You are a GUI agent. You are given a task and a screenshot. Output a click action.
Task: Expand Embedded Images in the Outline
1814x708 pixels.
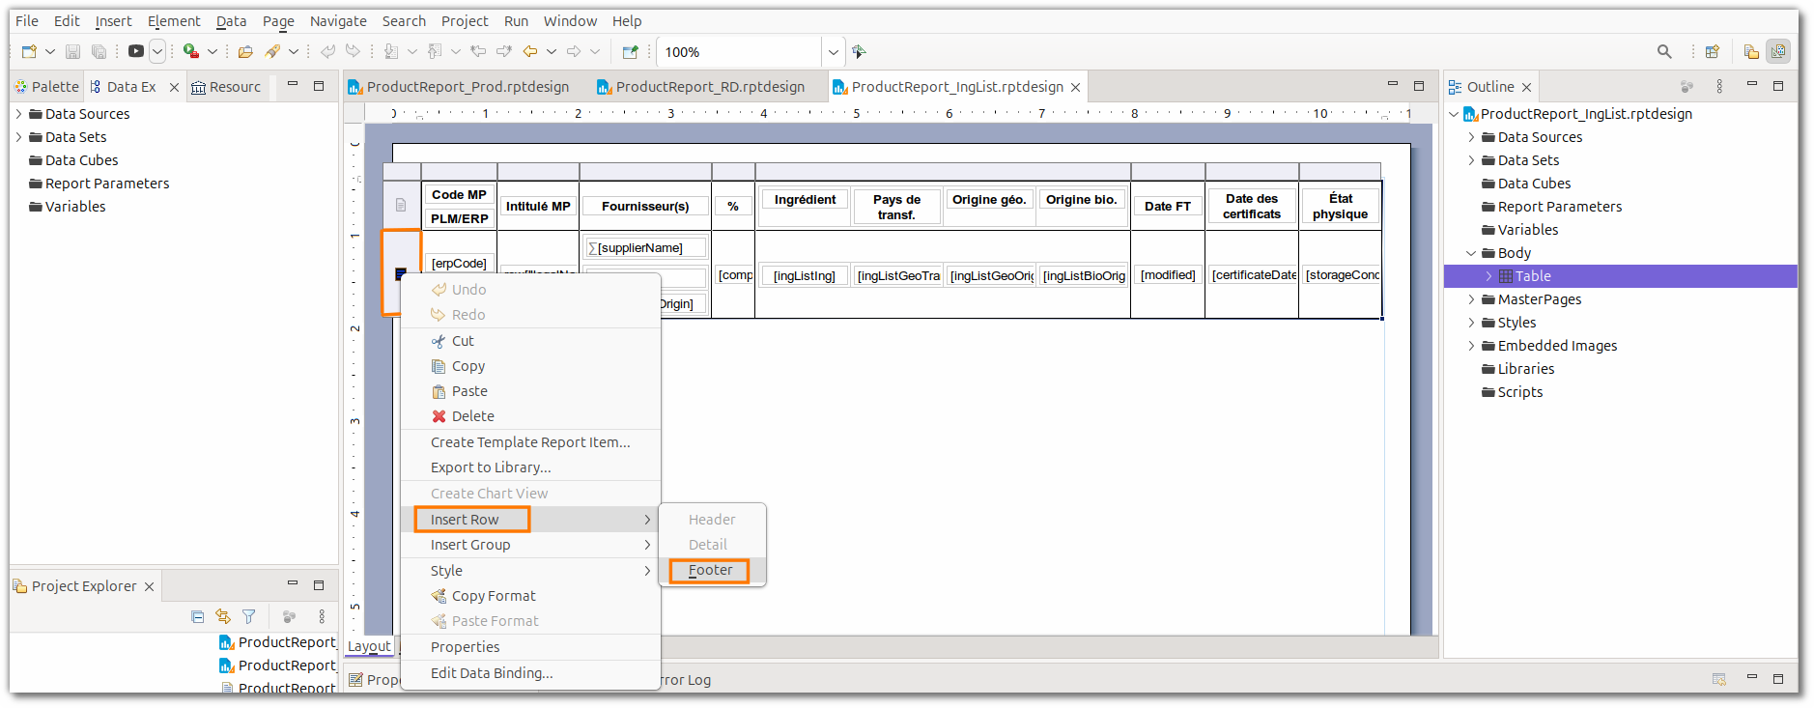tap(1471, 346)
